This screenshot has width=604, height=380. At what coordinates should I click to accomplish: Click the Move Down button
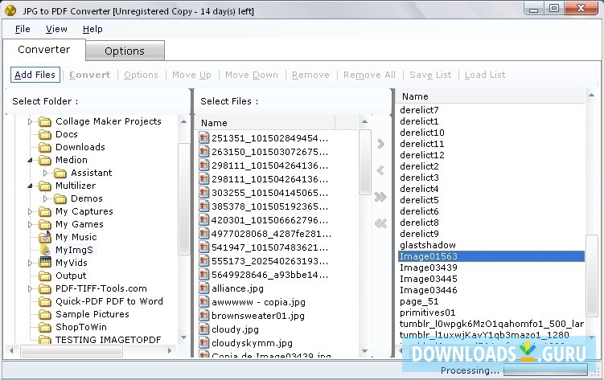click(x=252, y=75)
